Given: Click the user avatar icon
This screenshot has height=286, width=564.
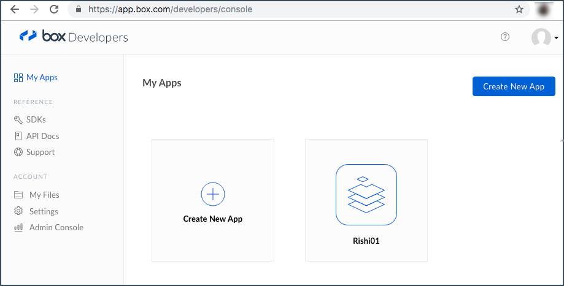Looking at the screenshot, I should (541, 37).
